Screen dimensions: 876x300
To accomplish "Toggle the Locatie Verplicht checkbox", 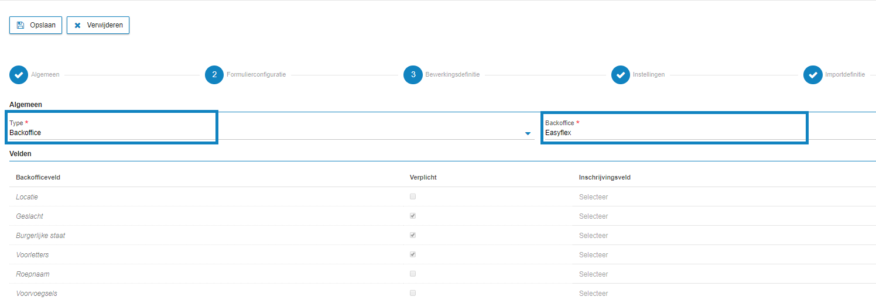I will 413,196.
